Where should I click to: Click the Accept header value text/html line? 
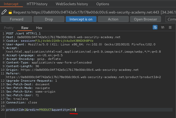click(84, 52)
